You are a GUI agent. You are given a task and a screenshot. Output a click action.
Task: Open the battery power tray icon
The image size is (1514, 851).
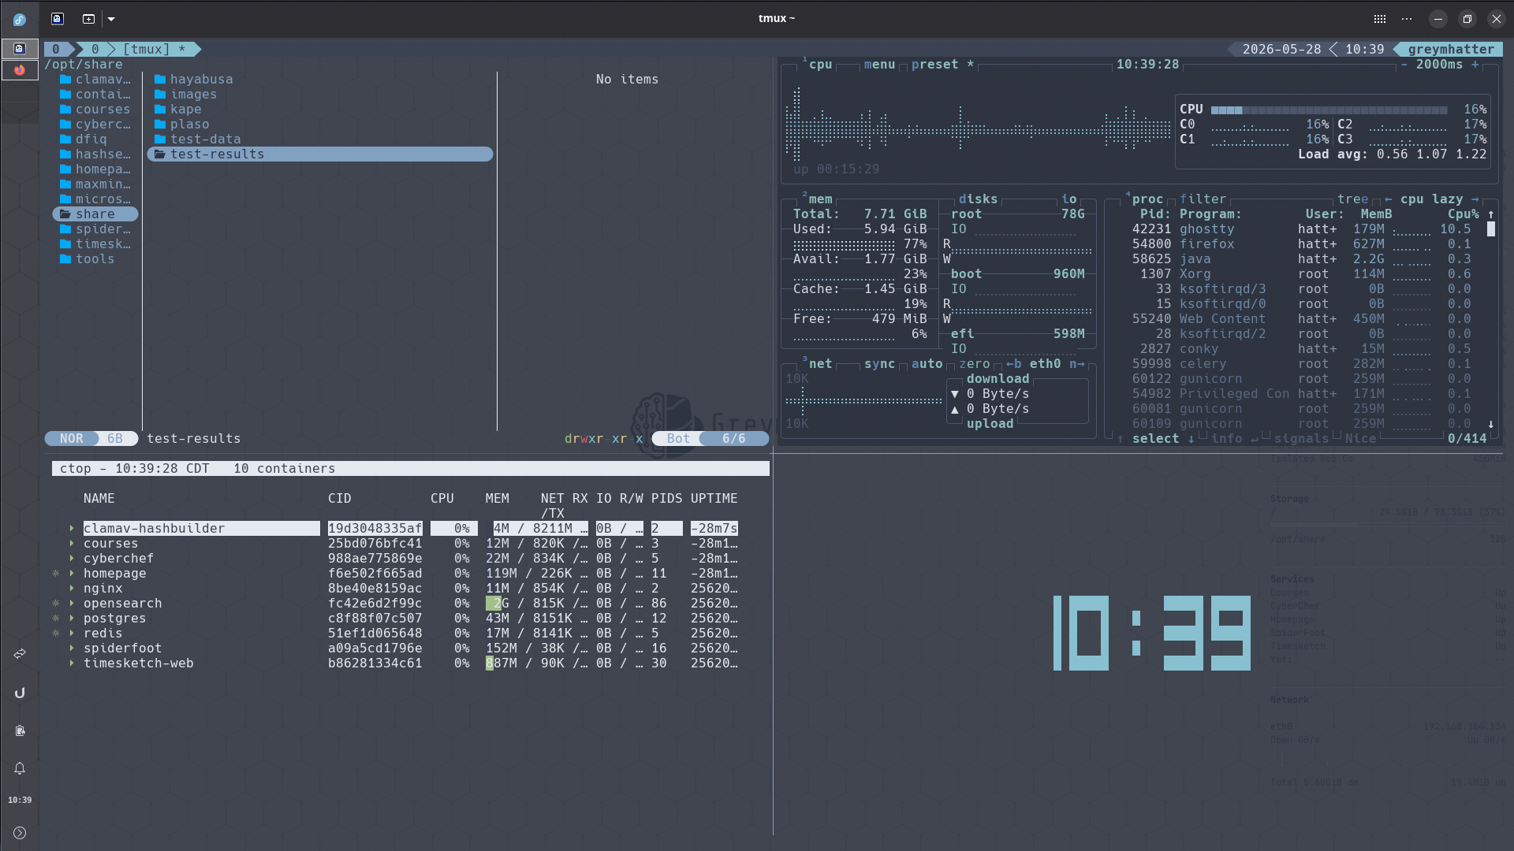(x=20, y=730)
